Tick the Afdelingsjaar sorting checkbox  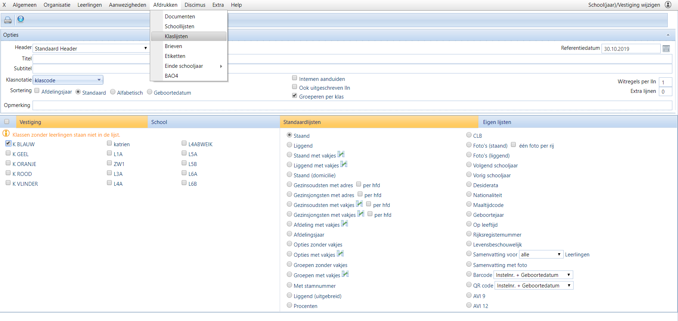click(37, 90)
